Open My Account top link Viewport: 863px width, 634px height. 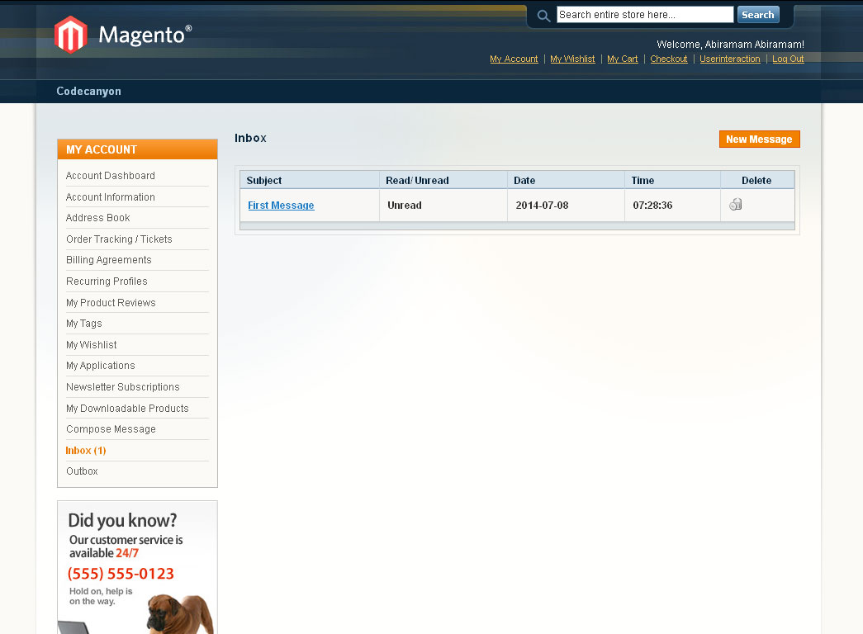(x=514, y=59)
